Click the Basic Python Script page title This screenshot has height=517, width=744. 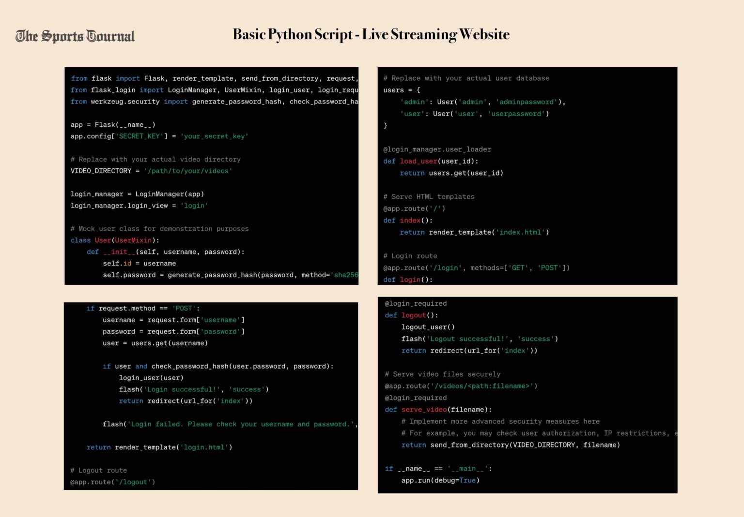(371, 34)
